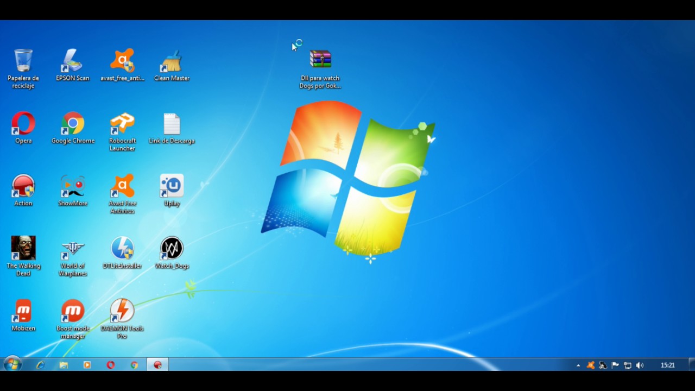This screenshot has height=391, width=695.
Task: Select the Mobizen desktop shortcut
Action: point(23,315)
